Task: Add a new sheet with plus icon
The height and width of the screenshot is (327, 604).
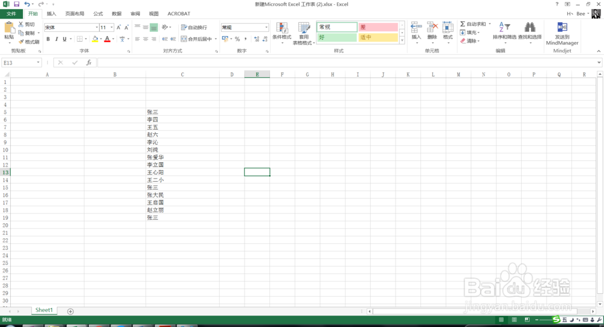Action: 70,311
